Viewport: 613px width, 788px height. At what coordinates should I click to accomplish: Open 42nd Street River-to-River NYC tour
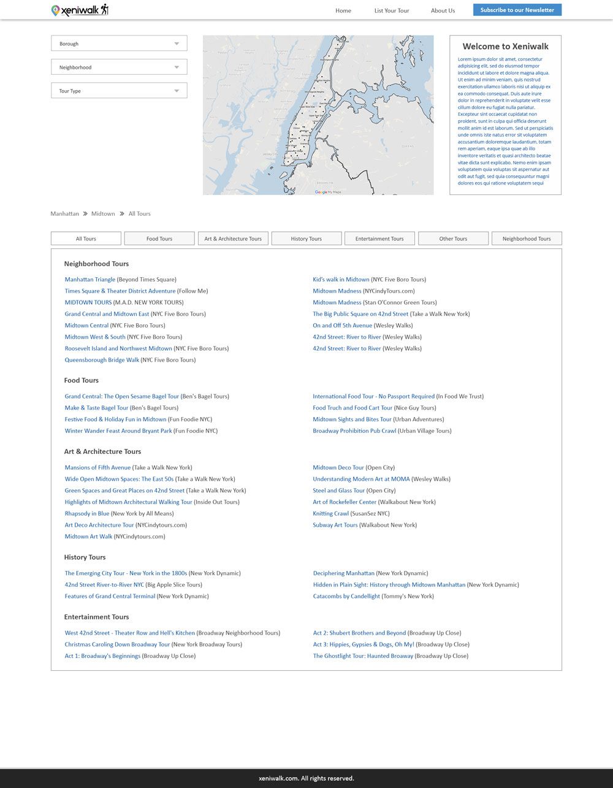pos(104,585)
